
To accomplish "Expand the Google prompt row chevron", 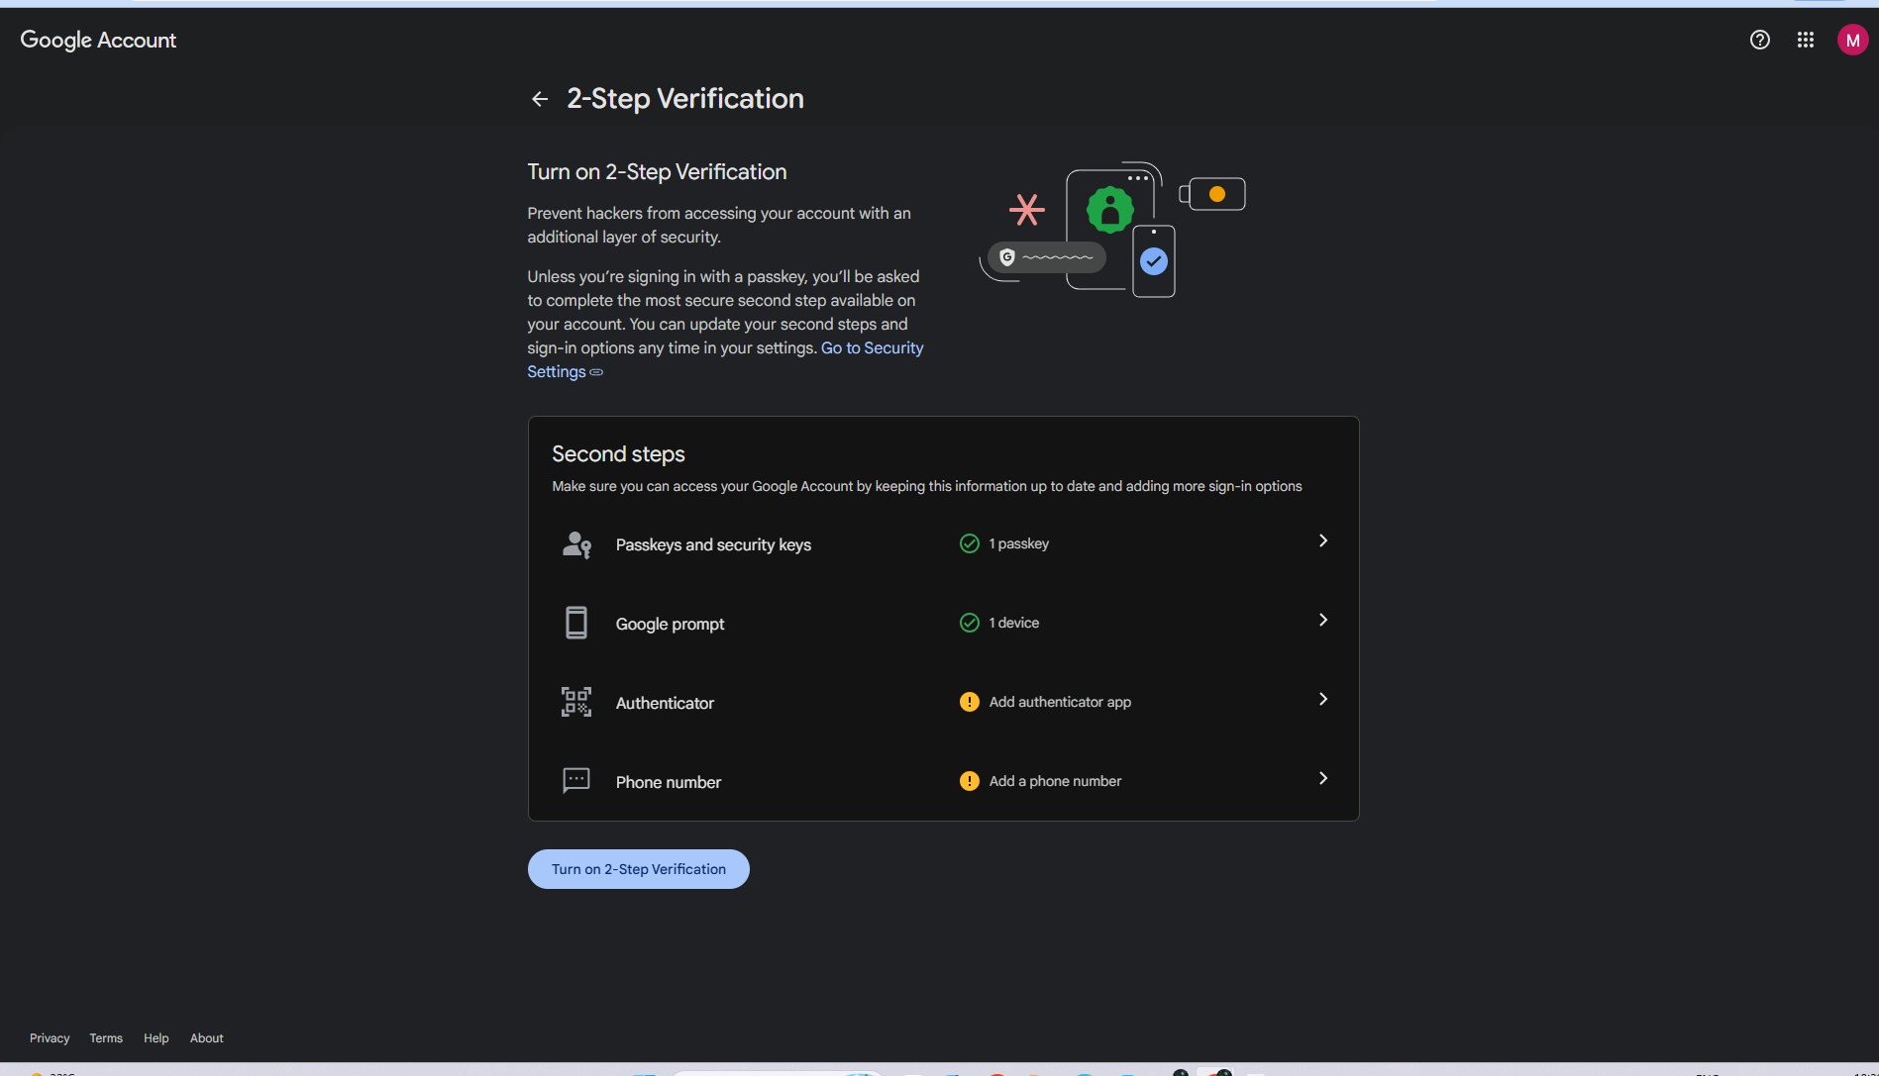I will [1323, 620].
